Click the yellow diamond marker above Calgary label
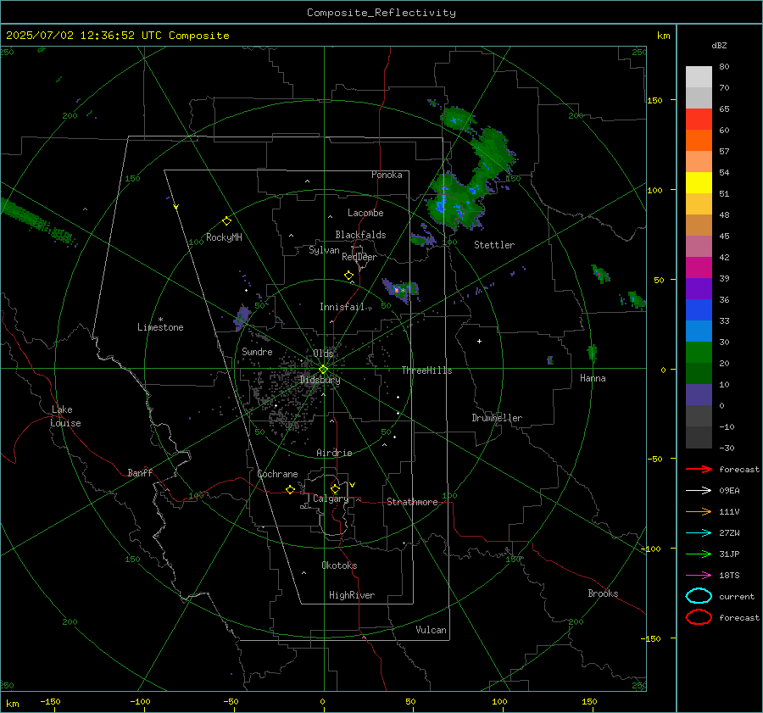The height and width of the screenshot is (713, 763). tap(335, 488)
